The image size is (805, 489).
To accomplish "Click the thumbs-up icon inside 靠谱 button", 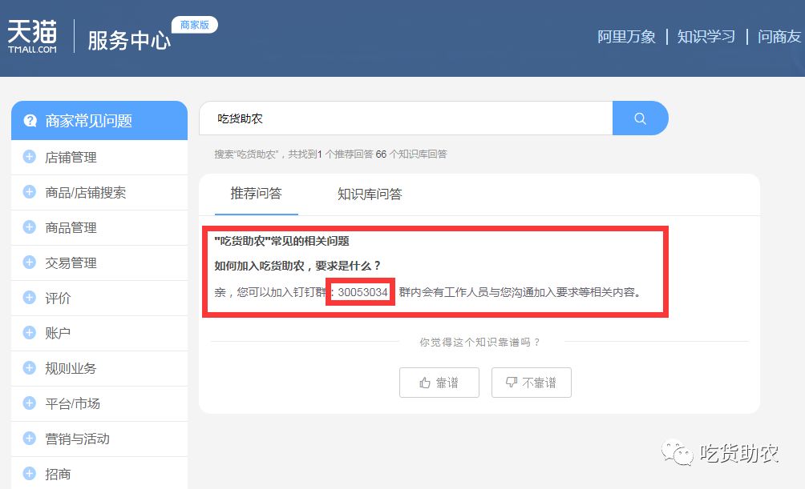I will point(426,382).
